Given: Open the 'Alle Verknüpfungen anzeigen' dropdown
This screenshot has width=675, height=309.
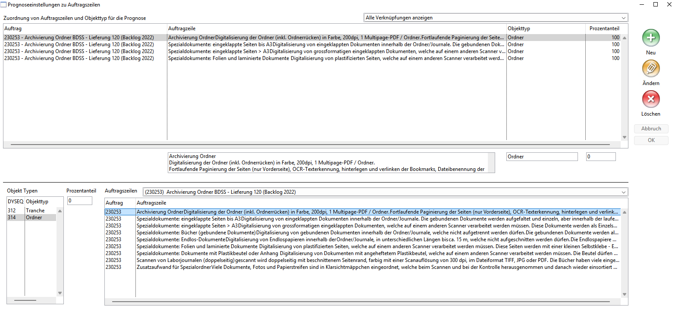Looking at the screenshot, I should [496, 18].
